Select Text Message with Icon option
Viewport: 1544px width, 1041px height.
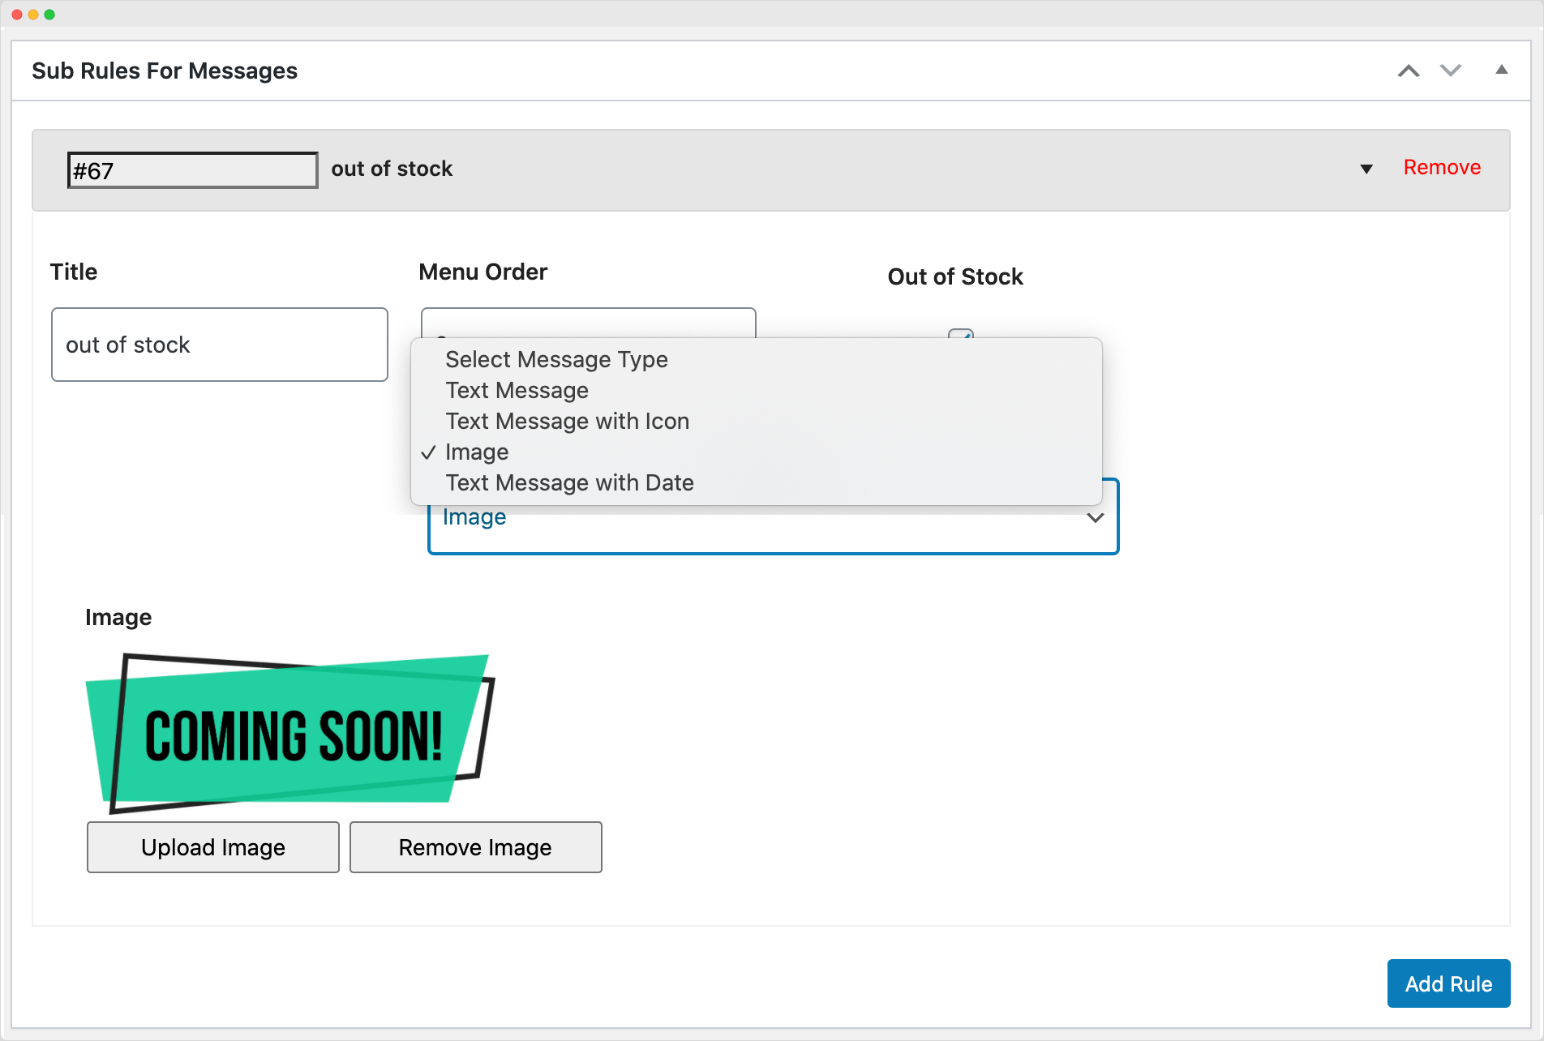tap(568, 421)
